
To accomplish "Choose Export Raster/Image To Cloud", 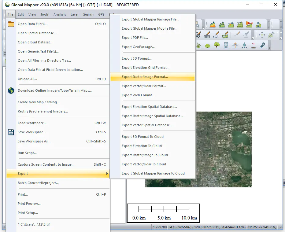I will (153, 155).
